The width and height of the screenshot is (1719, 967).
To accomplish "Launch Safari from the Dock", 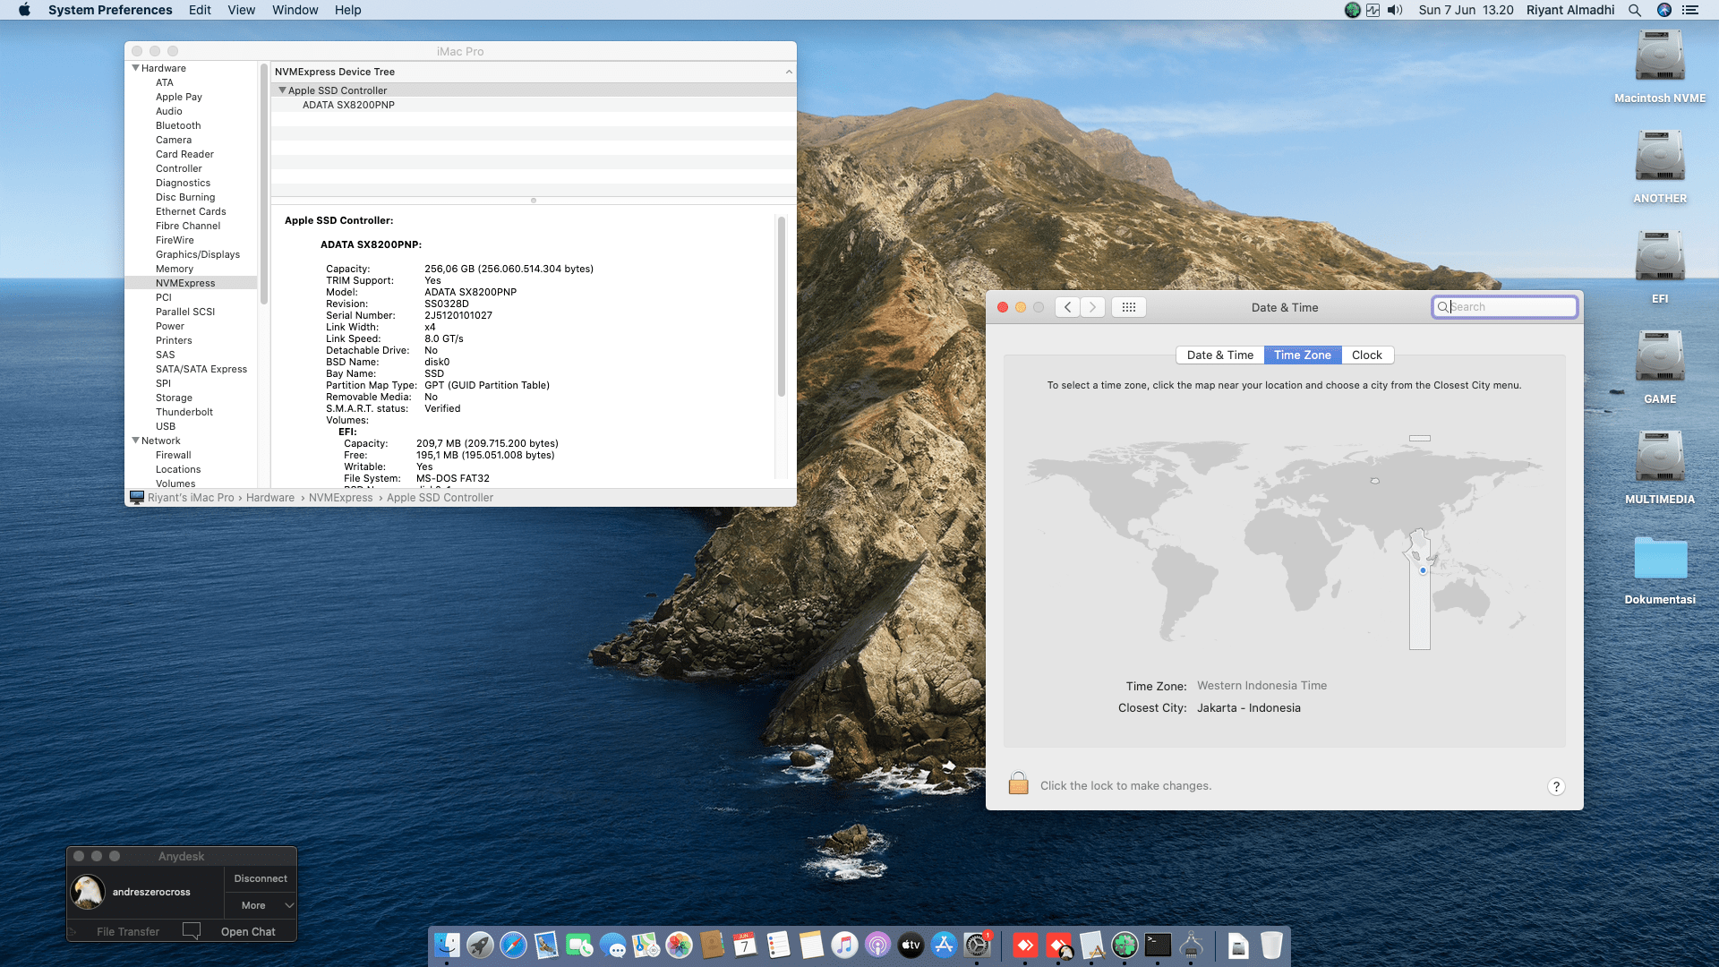I will 513,945.
